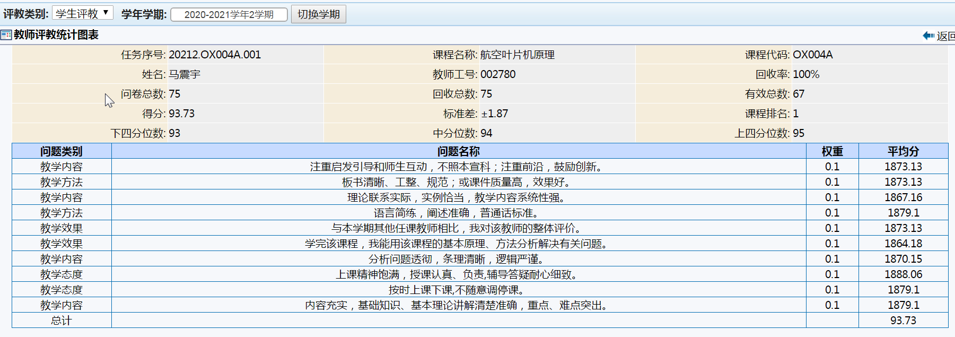
Task: Click the row 注重启发引导和师生互动
Action: 480,167
